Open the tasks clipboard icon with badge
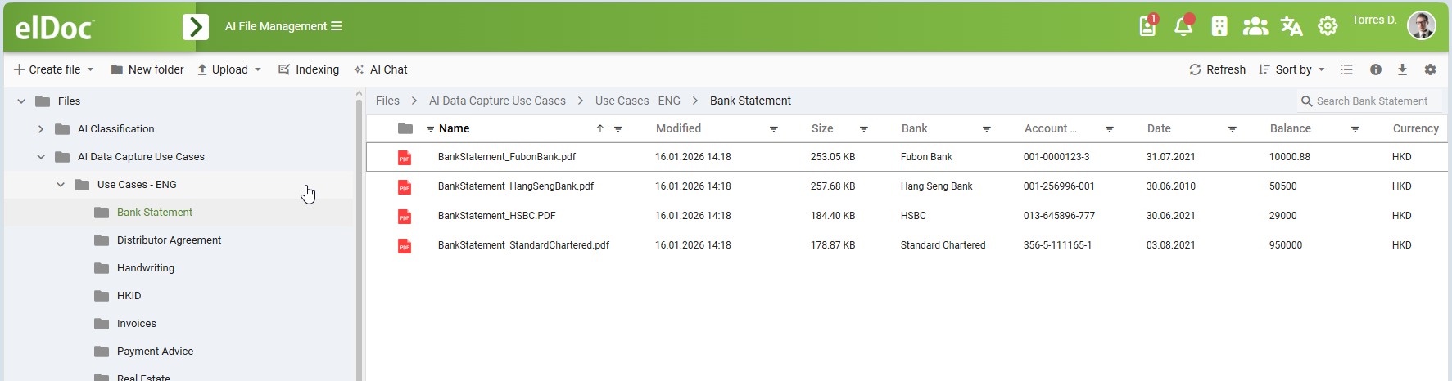The image size is (1452, 381). coord(1148,26)
